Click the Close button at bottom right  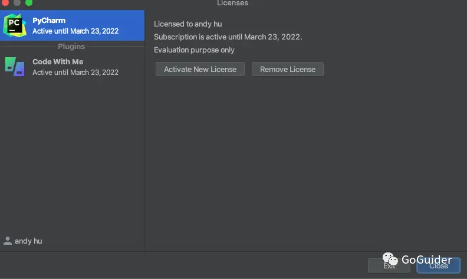pyautogui.click(x=439, y=265)
